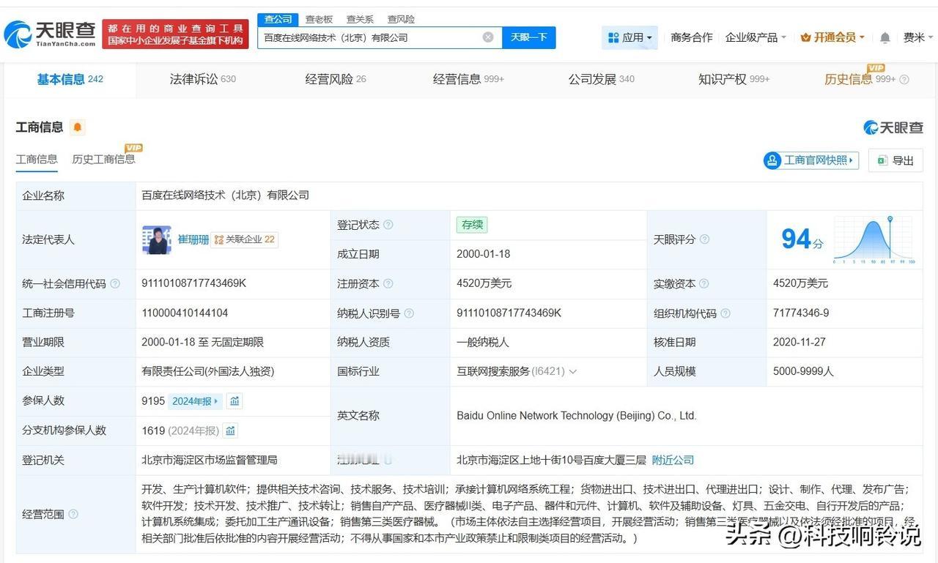Expand the 互联网搜索服务 industry chevron

pos(573,372)
